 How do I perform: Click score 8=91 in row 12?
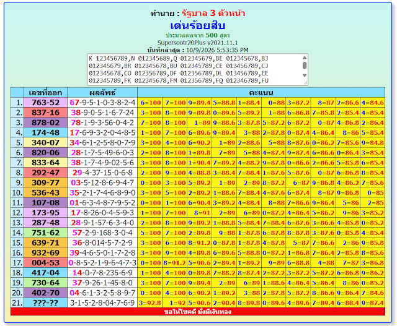tap(200, 213)
